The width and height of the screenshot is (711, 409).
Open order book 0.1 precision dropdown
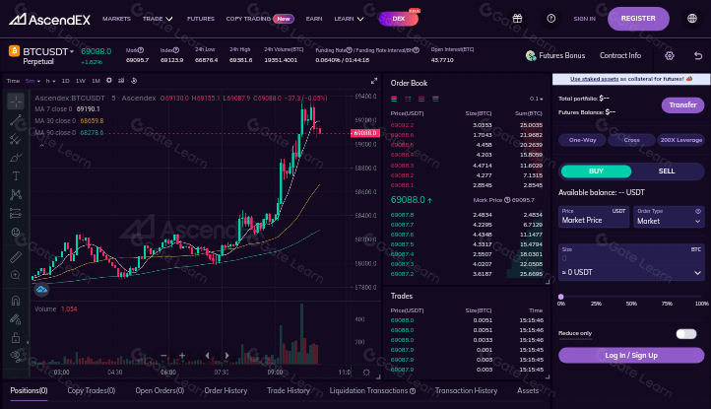click(x=536, y=99)
